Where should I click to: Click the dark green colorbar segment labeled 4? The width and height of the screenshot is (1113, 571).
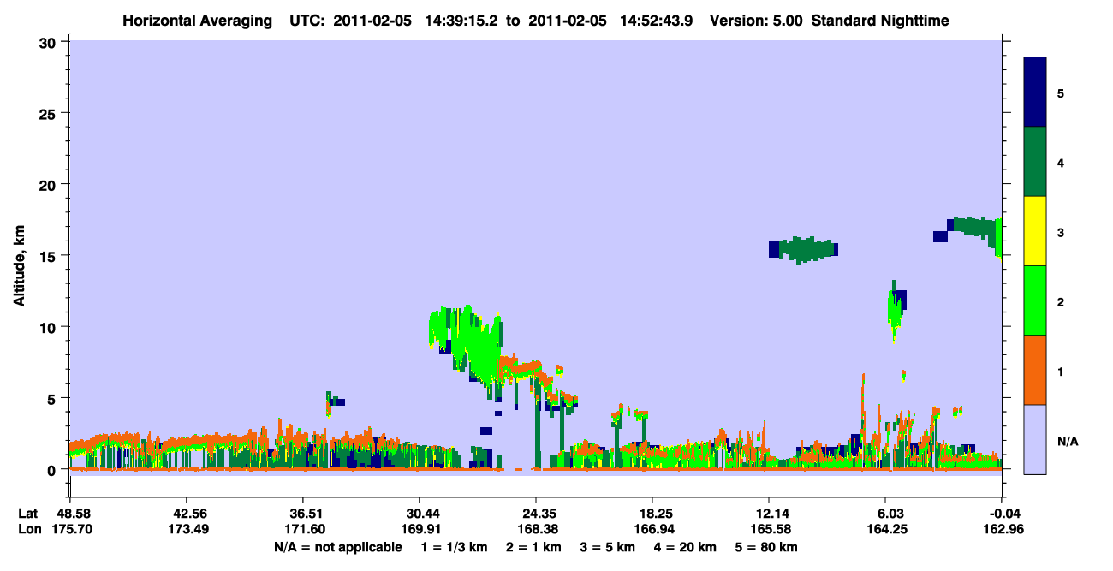[1035, 162]
